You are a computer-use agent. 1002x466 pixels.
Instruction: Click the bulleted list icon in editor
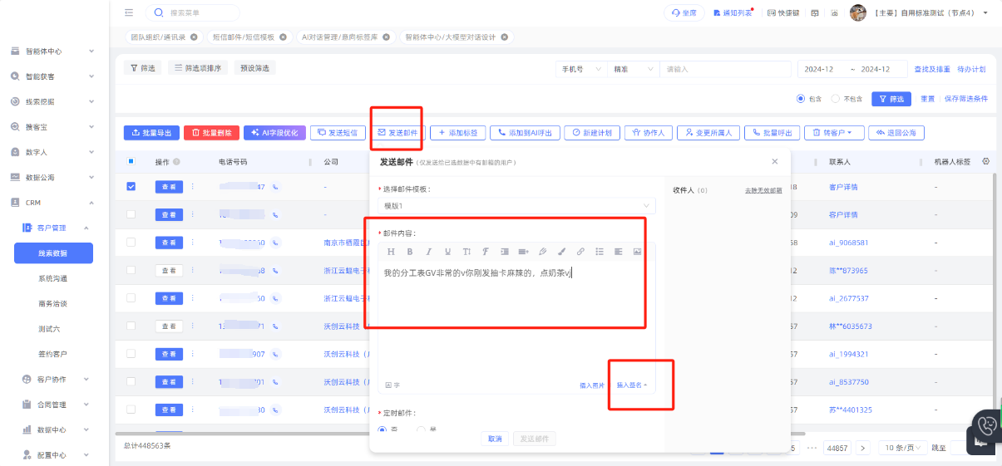599,252
